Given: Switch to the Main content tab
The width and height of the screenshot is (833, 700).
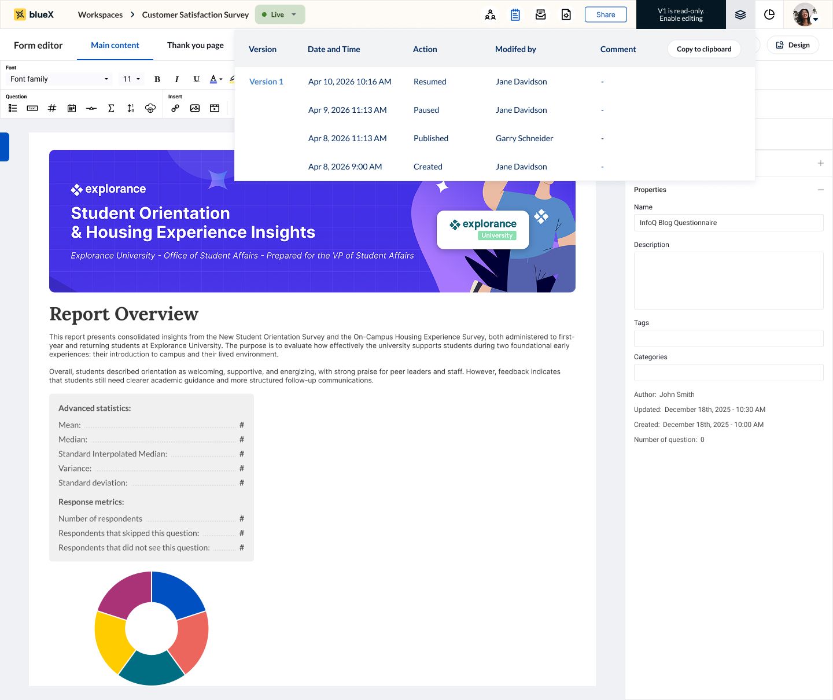Looking at the screenshot, I should tap(115, 45).
